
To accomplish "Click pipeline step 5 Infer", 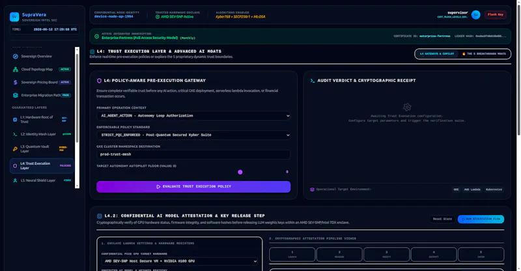I will pos(481,254).
